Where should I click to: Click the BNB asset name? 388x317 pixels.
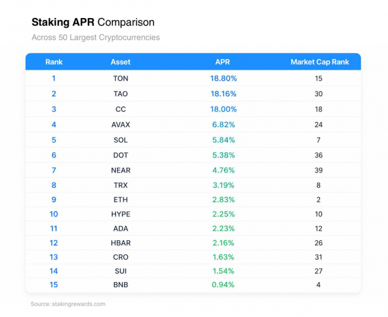click(120, 285)
